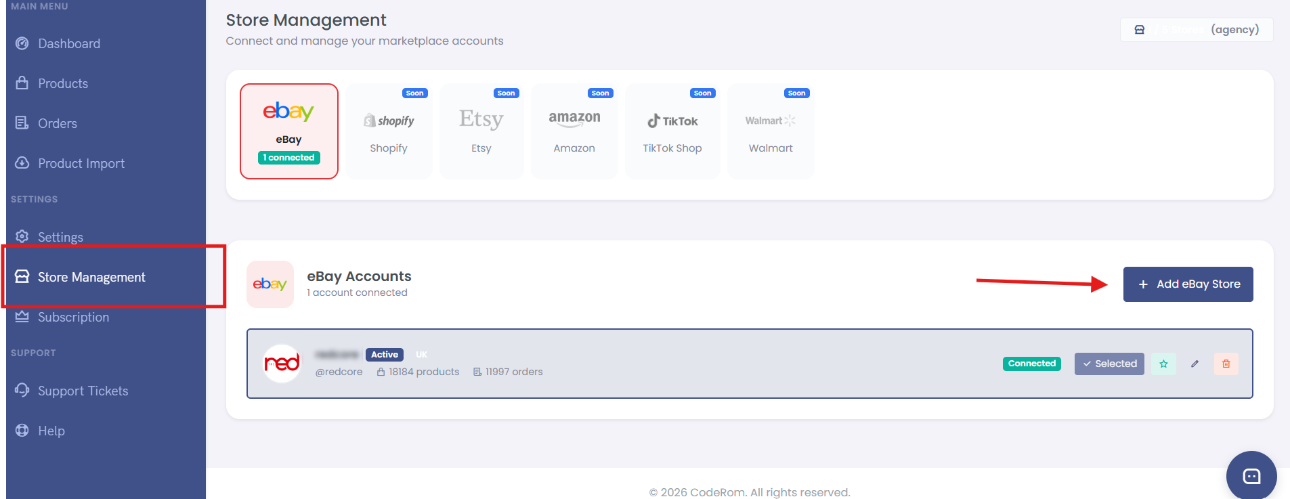
Task: Click '11997 orders' count
Action: pos(508,372)
